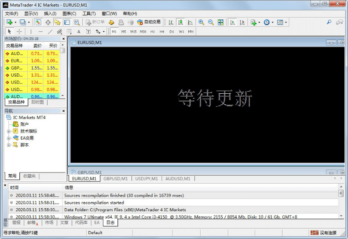Open the 帮助(H) menu
The image size is (348, 239).
[x=130, y=14]
